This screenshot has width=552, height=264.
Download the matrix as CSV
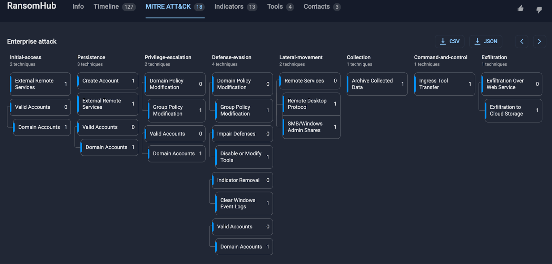450,41
